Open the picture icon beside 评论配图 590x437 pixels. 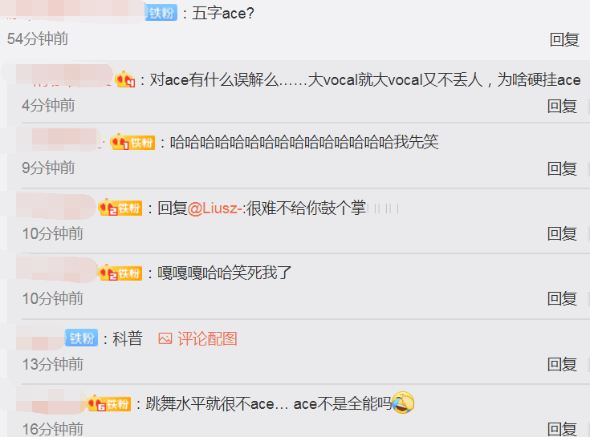165,338
